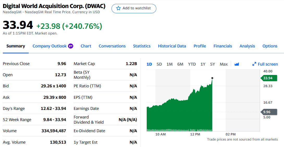Image resolution: width=284 pixels, height=147 pixels.
Task: Select the 5D chart range
Action: pos(159,64)
